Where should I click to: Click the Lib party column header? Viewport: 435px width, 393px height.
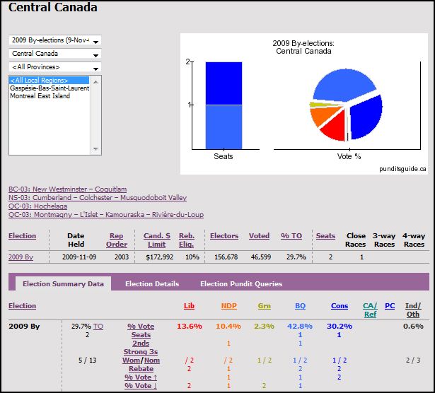click(189, 306)
